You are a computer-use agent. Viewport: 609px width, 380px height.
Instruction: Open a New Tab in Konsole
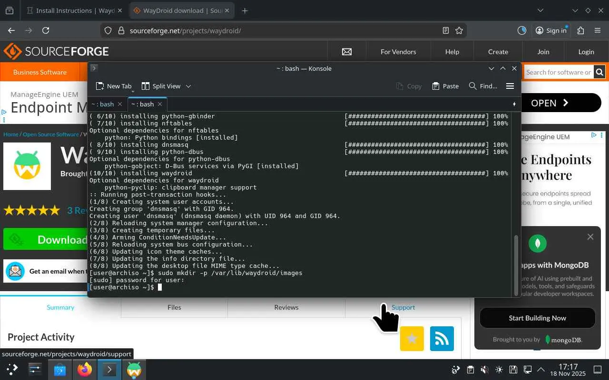point(113,86)
